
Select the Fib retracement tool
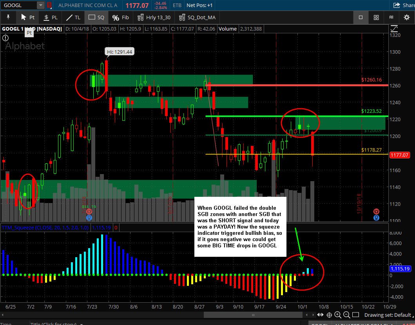tap(120, 17)
